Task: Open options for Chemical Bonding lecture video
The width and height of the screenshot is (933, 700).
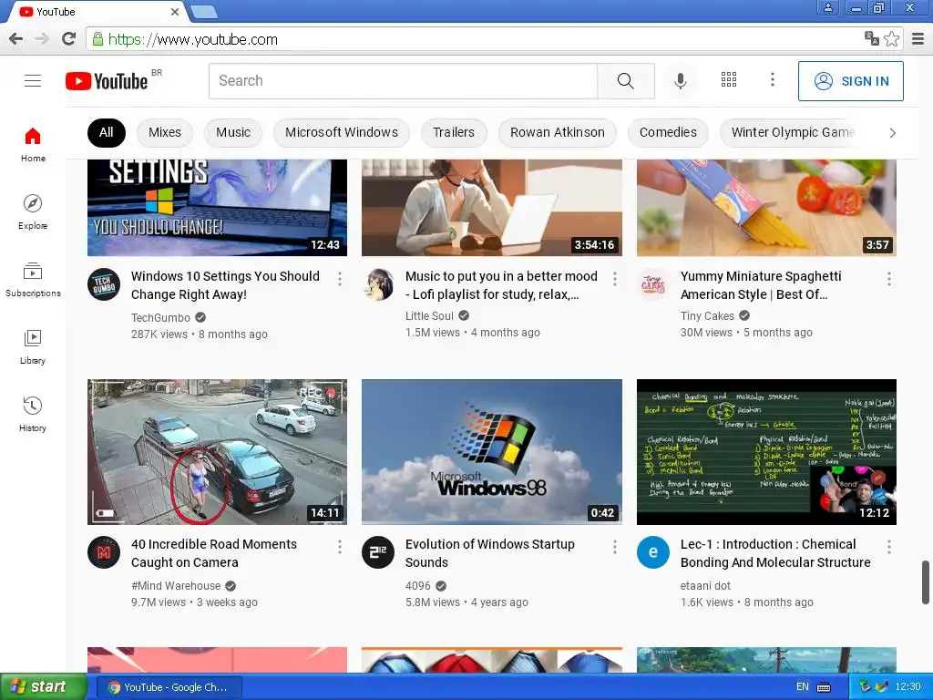Action: [889, 547]
